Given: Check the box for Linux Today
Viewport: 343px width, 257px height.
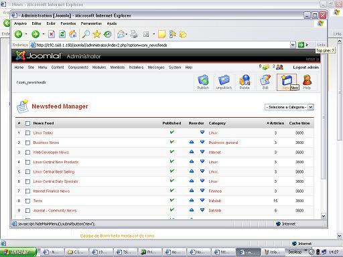Looking at the screenshot, I should tap(27, 133).
